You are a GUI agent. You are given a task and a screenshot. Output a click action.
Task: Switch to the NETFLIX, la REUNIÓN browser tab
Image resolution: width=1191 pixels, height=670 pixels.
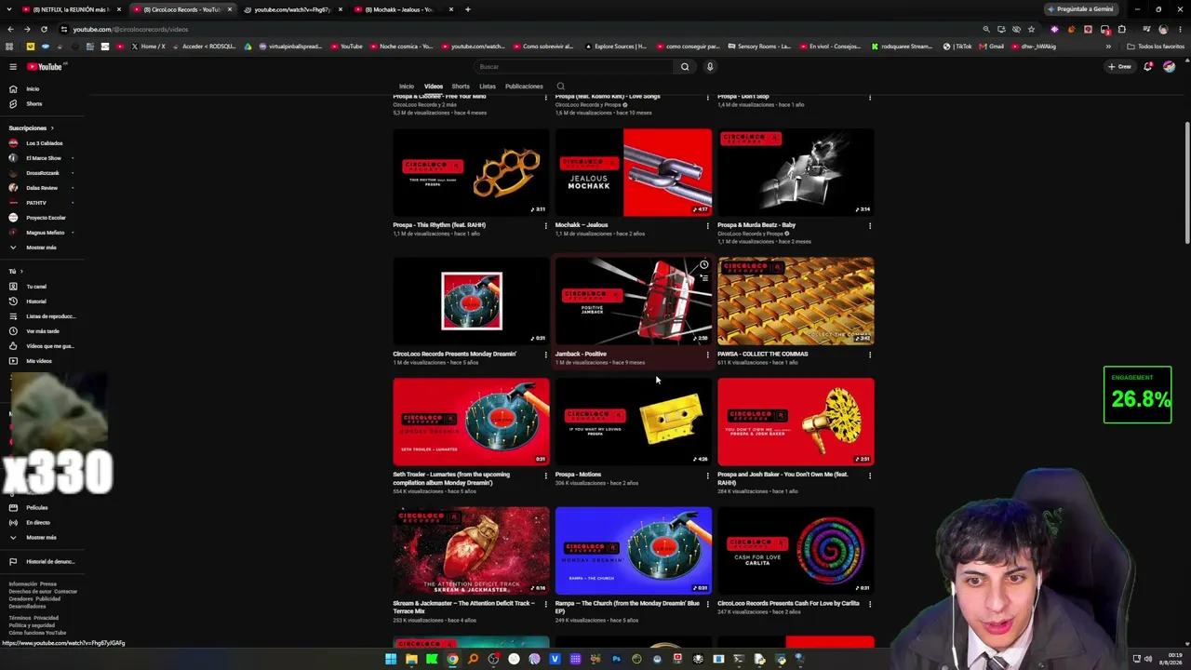click(70, 9)
